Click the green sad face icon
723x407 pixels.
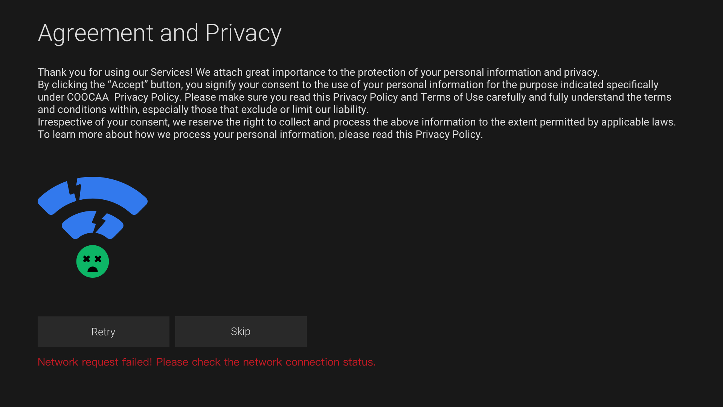pos(93,262)
